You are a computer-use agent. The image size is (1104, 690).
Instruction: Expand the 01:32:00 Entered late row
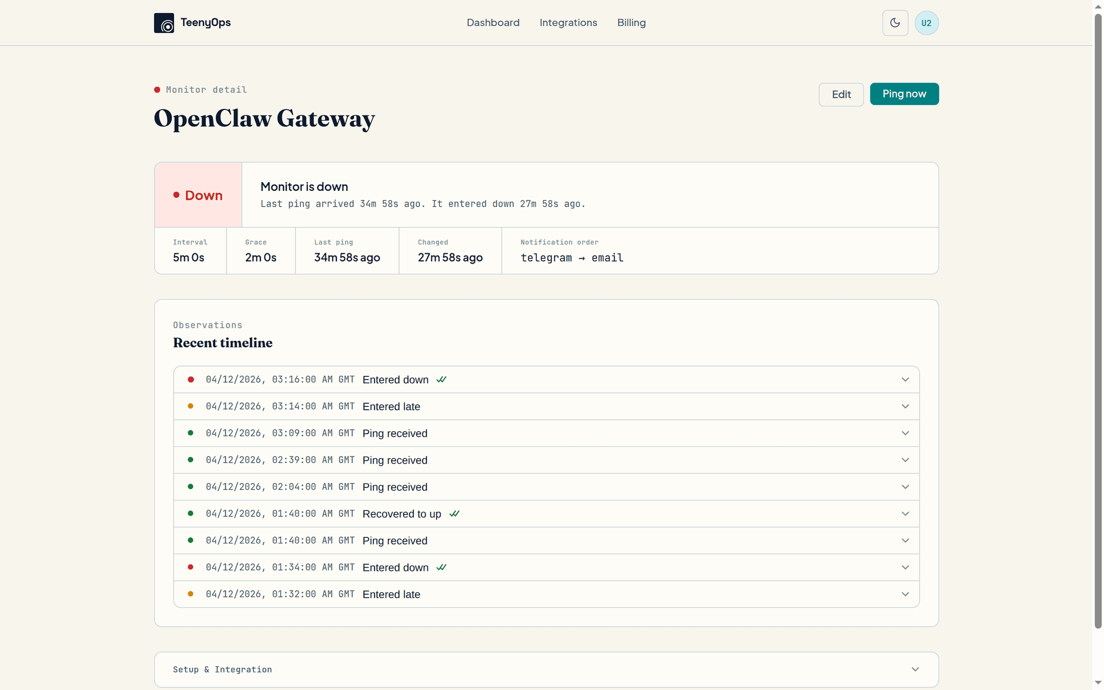pyautogui.click(x=546, y=594)
